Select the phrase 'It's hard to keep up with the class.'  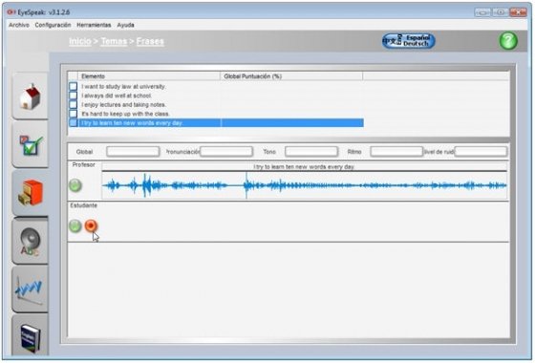click(x=125, y=114)
